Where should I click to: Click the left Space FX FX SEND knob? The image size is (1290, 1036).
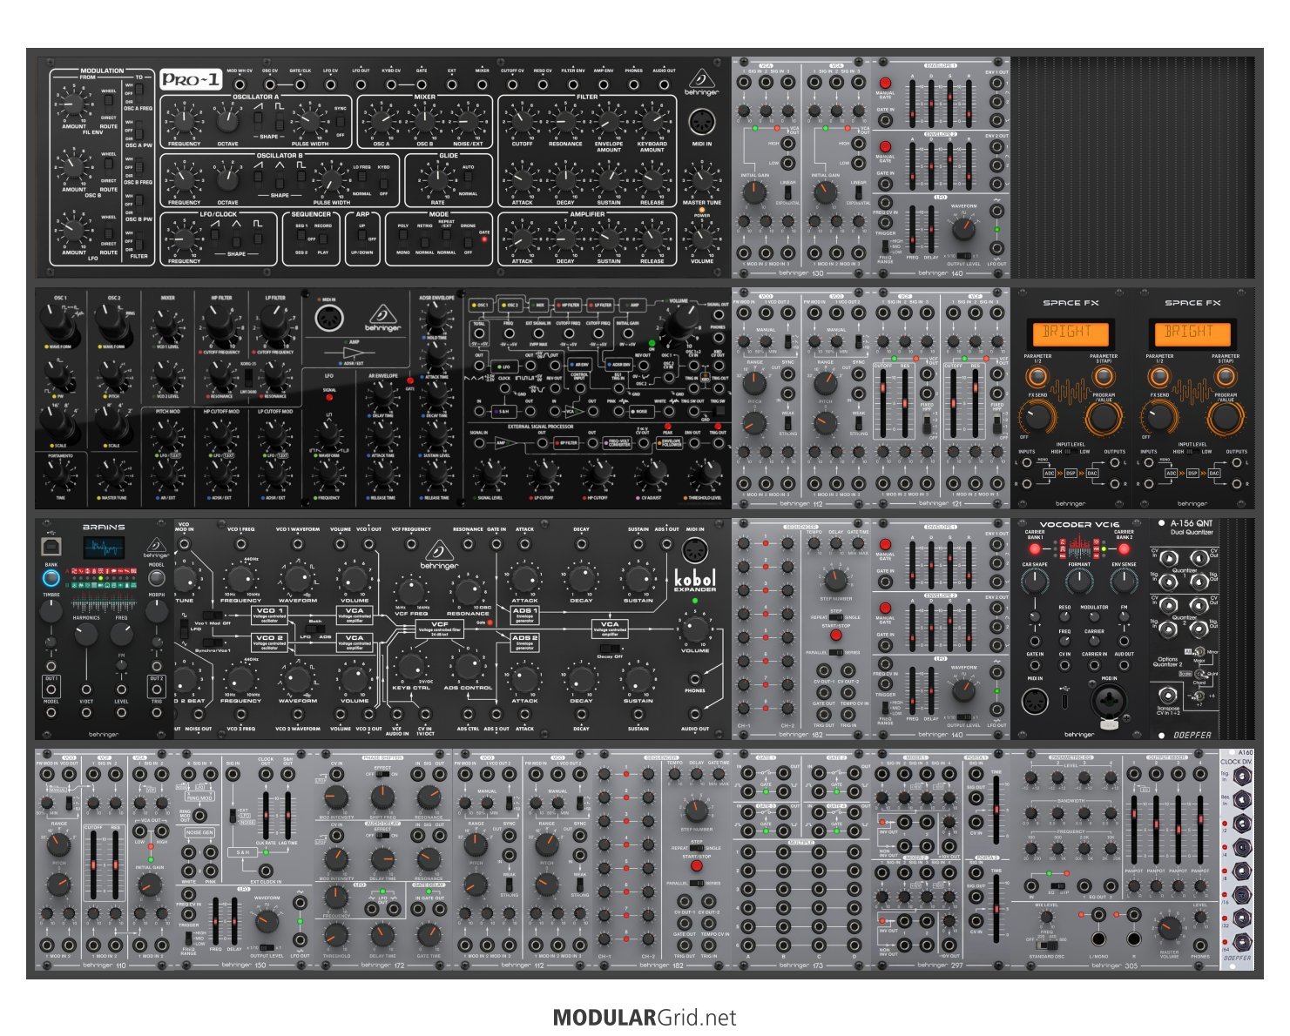click(x=1037, y=416)
